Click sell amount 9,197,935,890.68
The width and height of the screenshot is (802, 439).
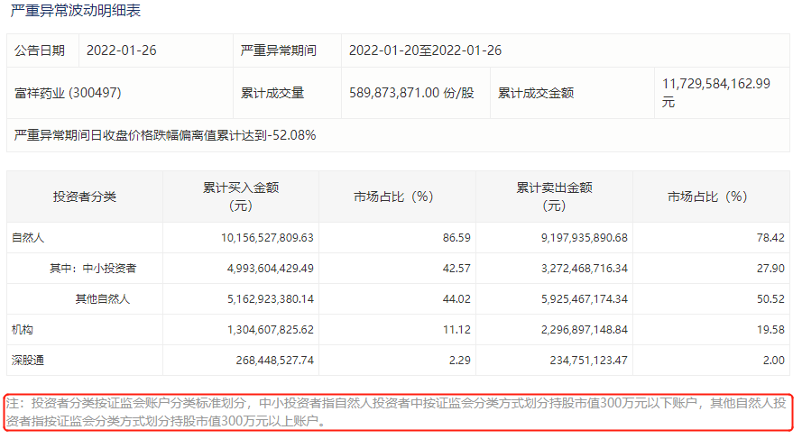584,238
